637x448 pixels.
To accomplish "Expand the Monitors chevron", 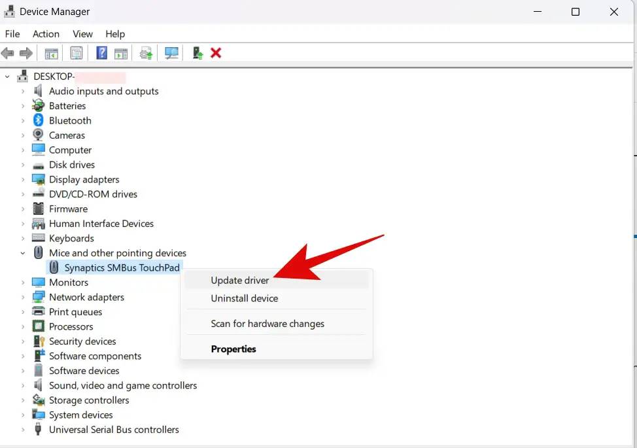I will point(23,283).
